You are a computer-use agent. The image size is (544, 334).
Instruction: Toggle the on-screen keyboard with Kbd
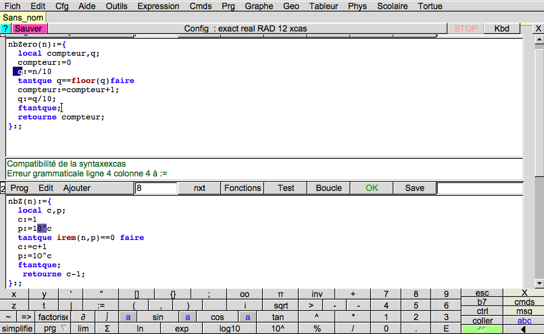(x=501, y=28)
